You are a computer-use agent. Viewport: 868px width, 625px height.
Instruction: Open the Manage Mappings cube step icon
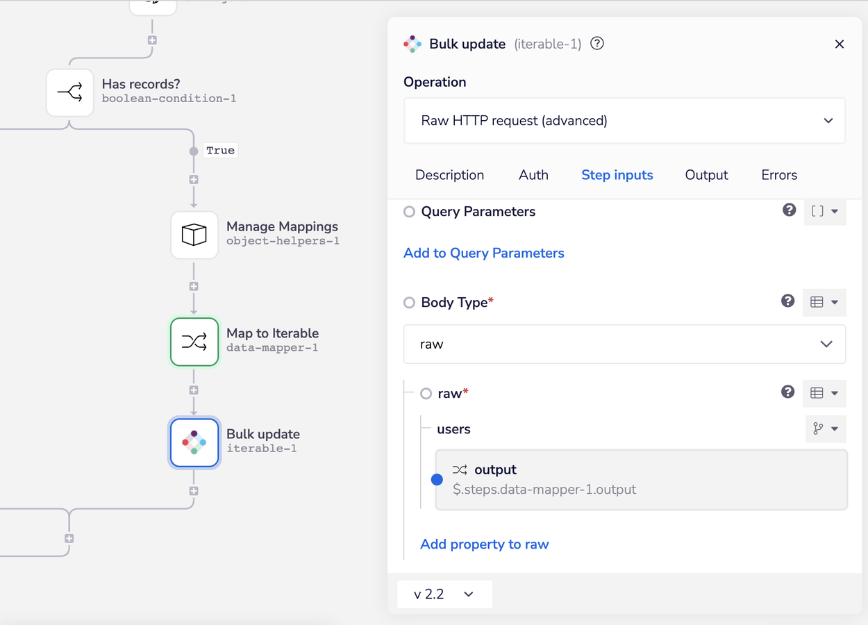coord(194,235)
